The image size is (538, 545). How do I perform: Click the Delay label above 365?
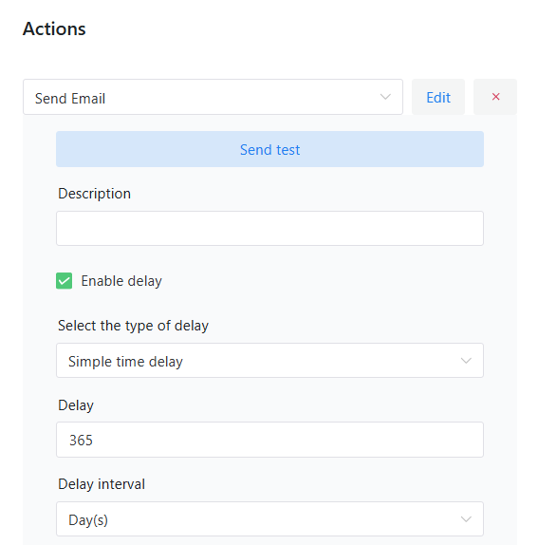click(76, 405)
